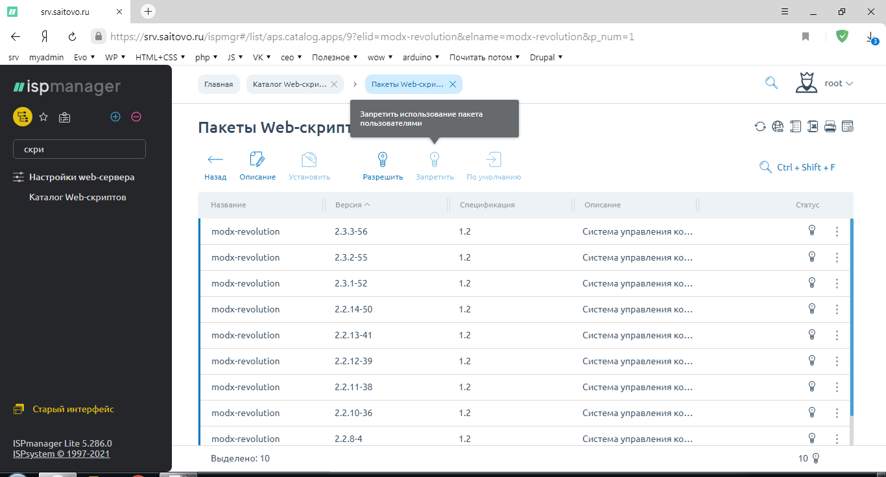The height and width of the screenshot is (477, 886).
Task: Click the magnifier icon next to the user avatar
Action: [x=771, y=83]
